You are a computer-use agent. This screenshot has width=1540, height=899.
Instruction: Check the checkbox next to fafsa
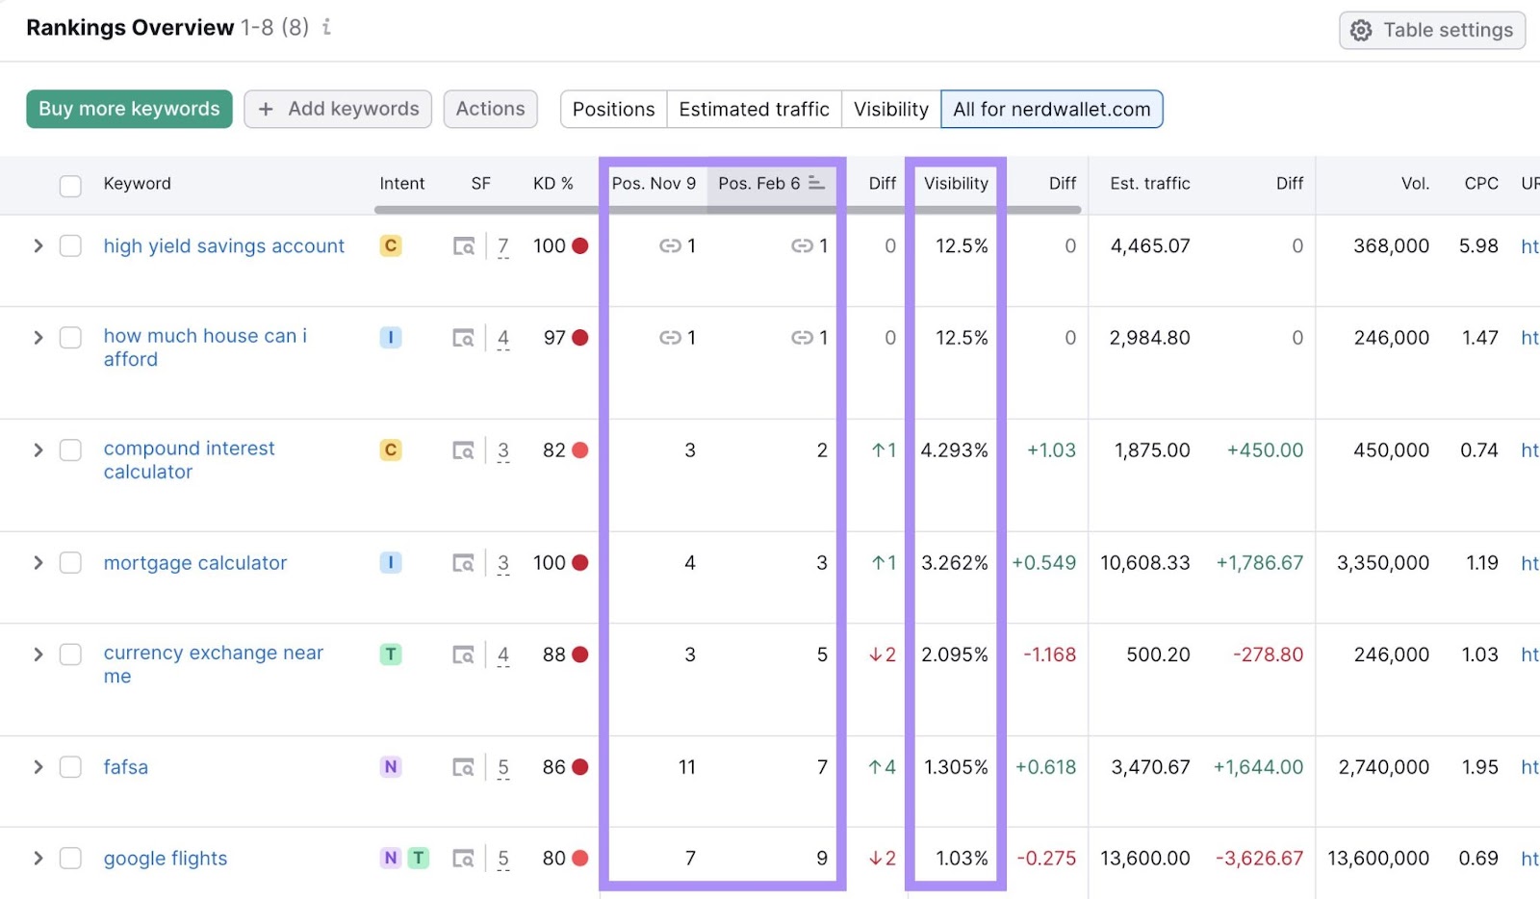pos(70,767)
